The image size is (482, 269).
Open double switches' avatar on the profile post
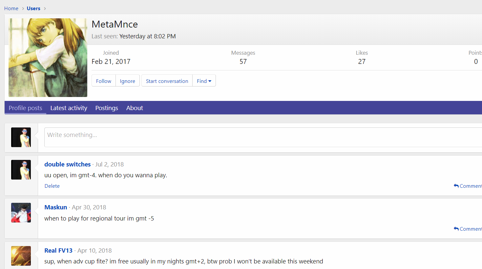pyautogui.click(x=21, y=170)
